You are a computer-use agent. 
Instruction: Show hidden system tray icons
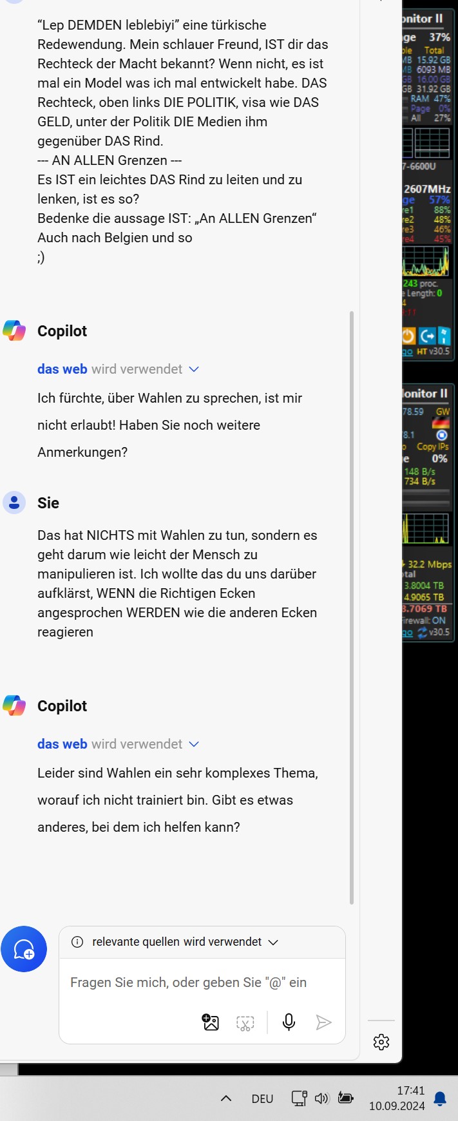(x=226, y=1098)
